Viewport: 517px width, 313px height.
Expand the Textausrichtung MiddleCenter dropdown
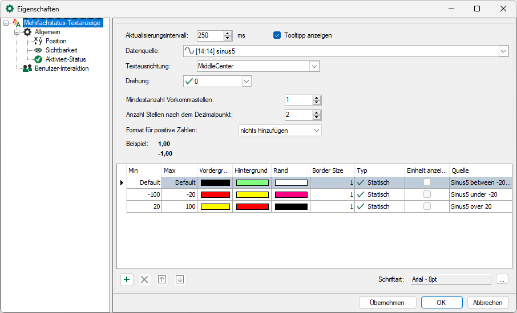coord(314,66)
